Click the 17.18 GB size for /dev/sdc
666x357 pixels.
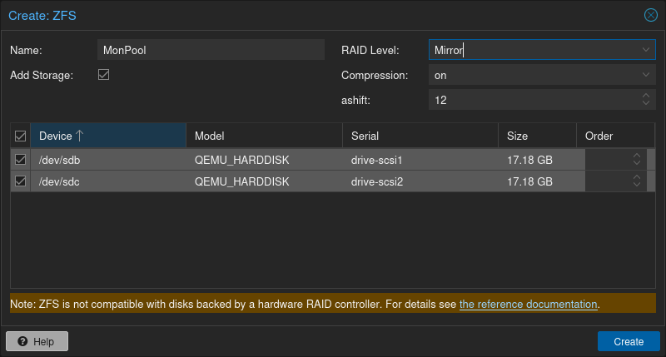[x=529, y=181]
